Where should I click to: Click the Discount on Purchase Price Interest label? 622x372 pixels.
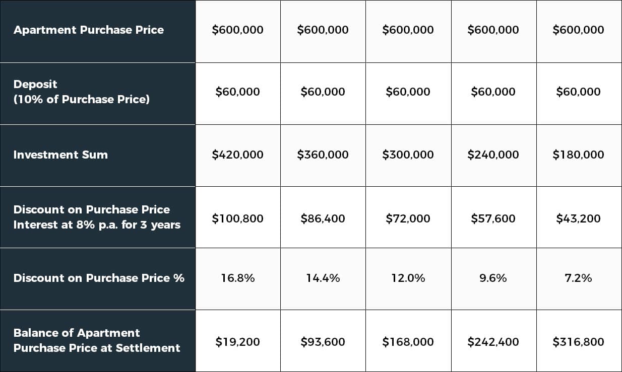point(97,217)
